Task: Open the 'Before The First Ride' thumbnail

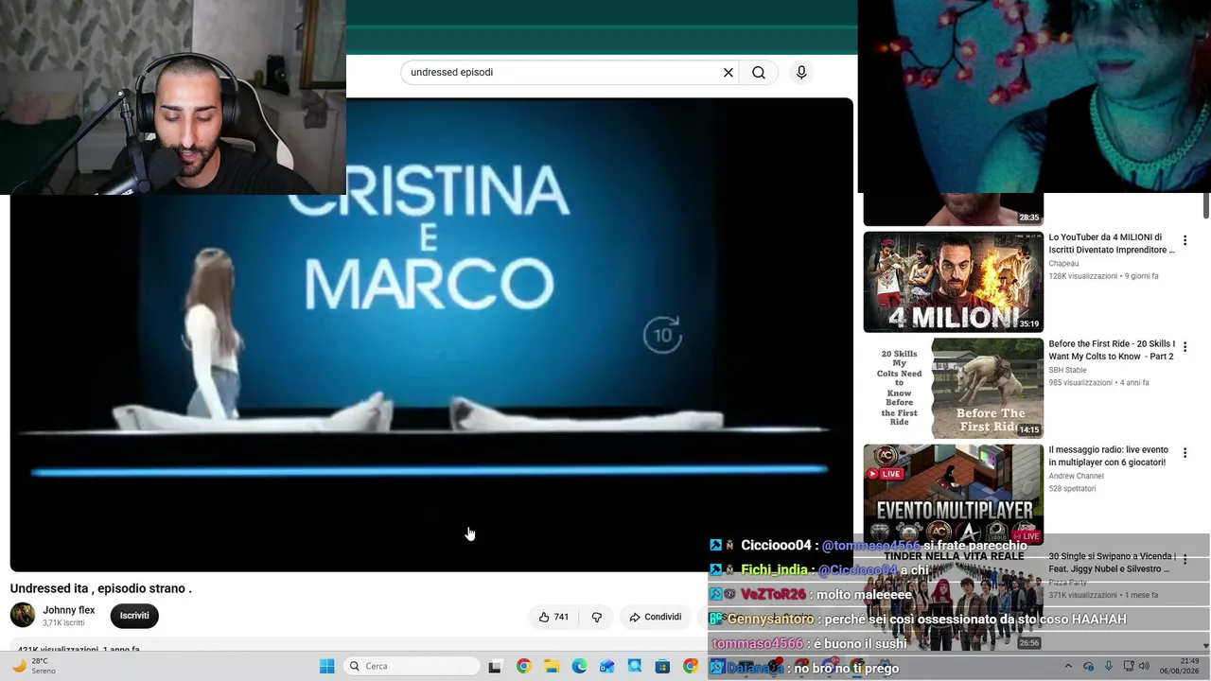Action: tap(953, 388)
